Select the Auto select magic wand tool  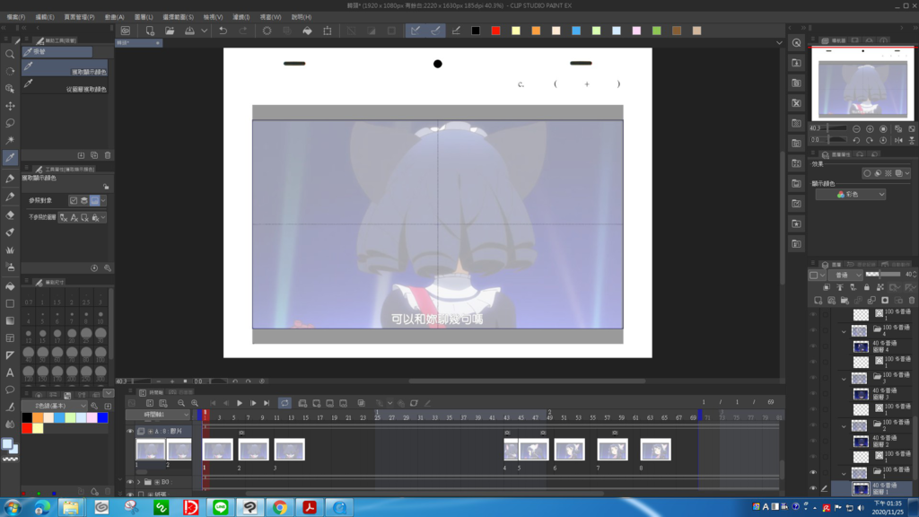10,140
